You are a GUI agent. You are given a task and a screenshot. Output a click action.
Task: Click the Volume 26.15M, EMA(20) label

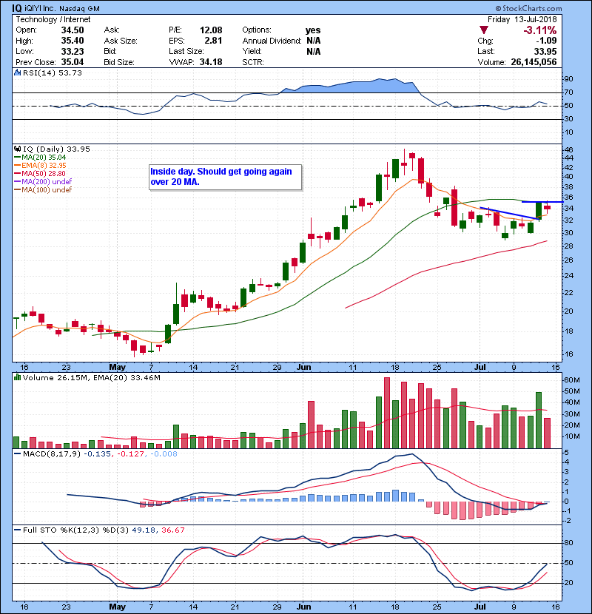(x=92, y=377)
